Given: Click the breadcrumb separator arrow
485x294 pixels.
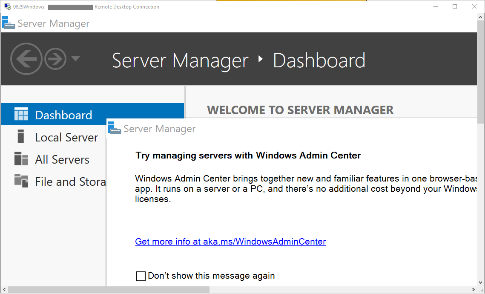Looking at the screenshot, I should 261,59.
